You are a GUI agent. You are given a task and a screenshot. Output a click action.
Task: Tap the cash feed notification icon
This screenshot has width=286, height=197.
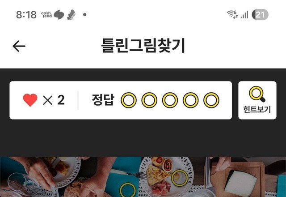pos(46,15)
